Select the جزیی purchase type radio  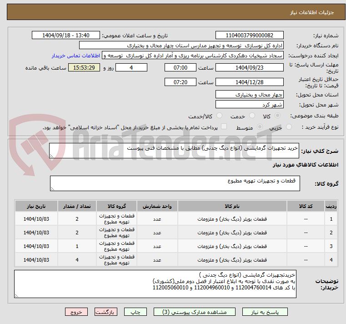click(x=289, y=127)
